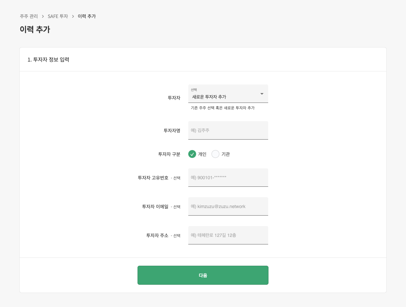
Task: Click the unselected 기관 radio circle icon
Action: click(x=215, y=154)
